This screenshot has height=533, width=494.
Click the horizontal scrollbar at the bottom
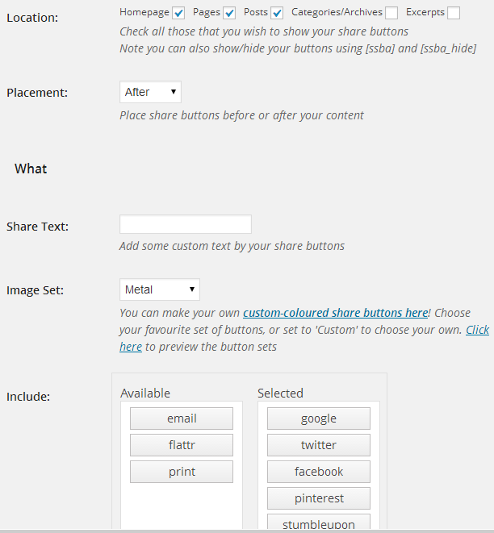247,531
